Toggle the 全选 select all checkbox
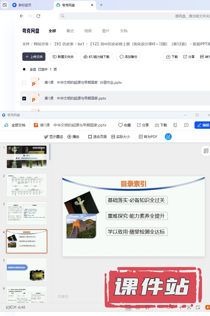210x316 pixels. [24, 69]
